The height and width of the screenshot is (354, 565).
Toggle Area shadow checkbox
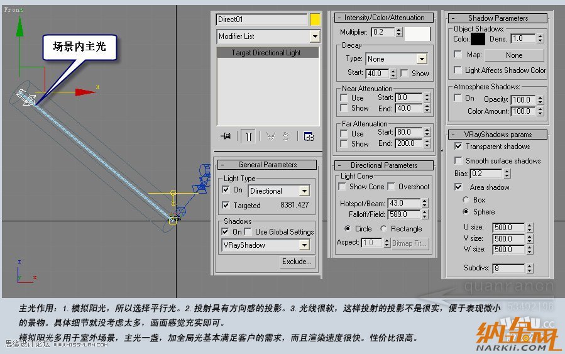pyautogui.click(x=458, y=187)
